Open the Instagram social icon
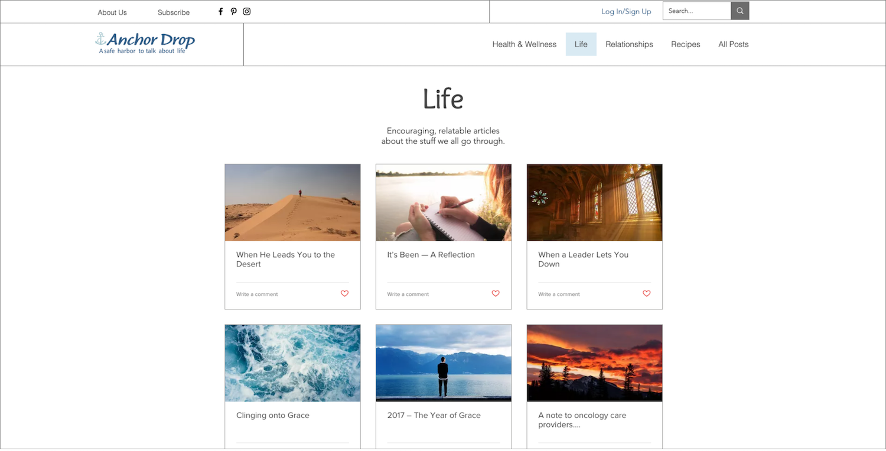Image resolution: width=886 pixels, height=451 pixels. [247, 11]
